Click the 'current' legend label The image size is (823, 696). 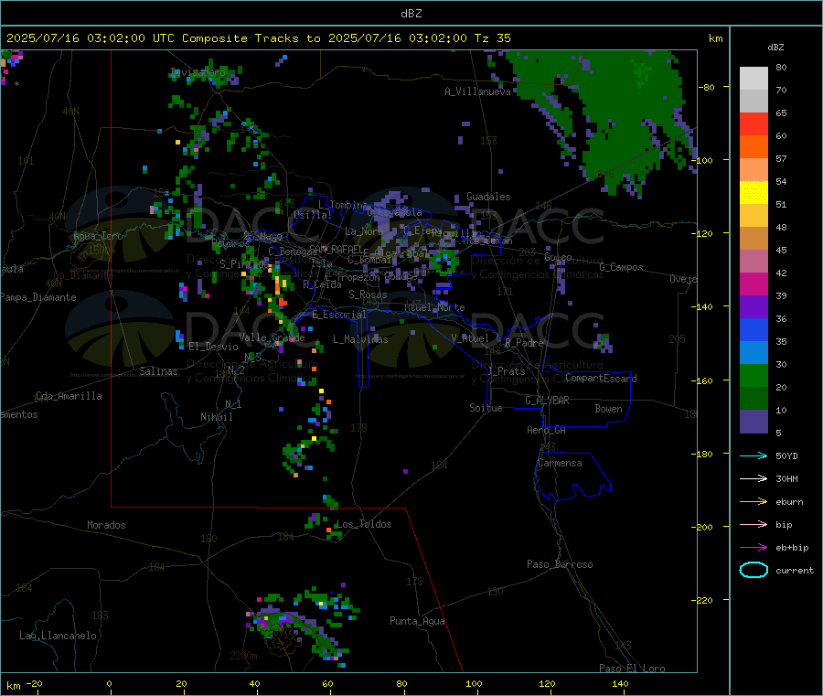(795, 570)
